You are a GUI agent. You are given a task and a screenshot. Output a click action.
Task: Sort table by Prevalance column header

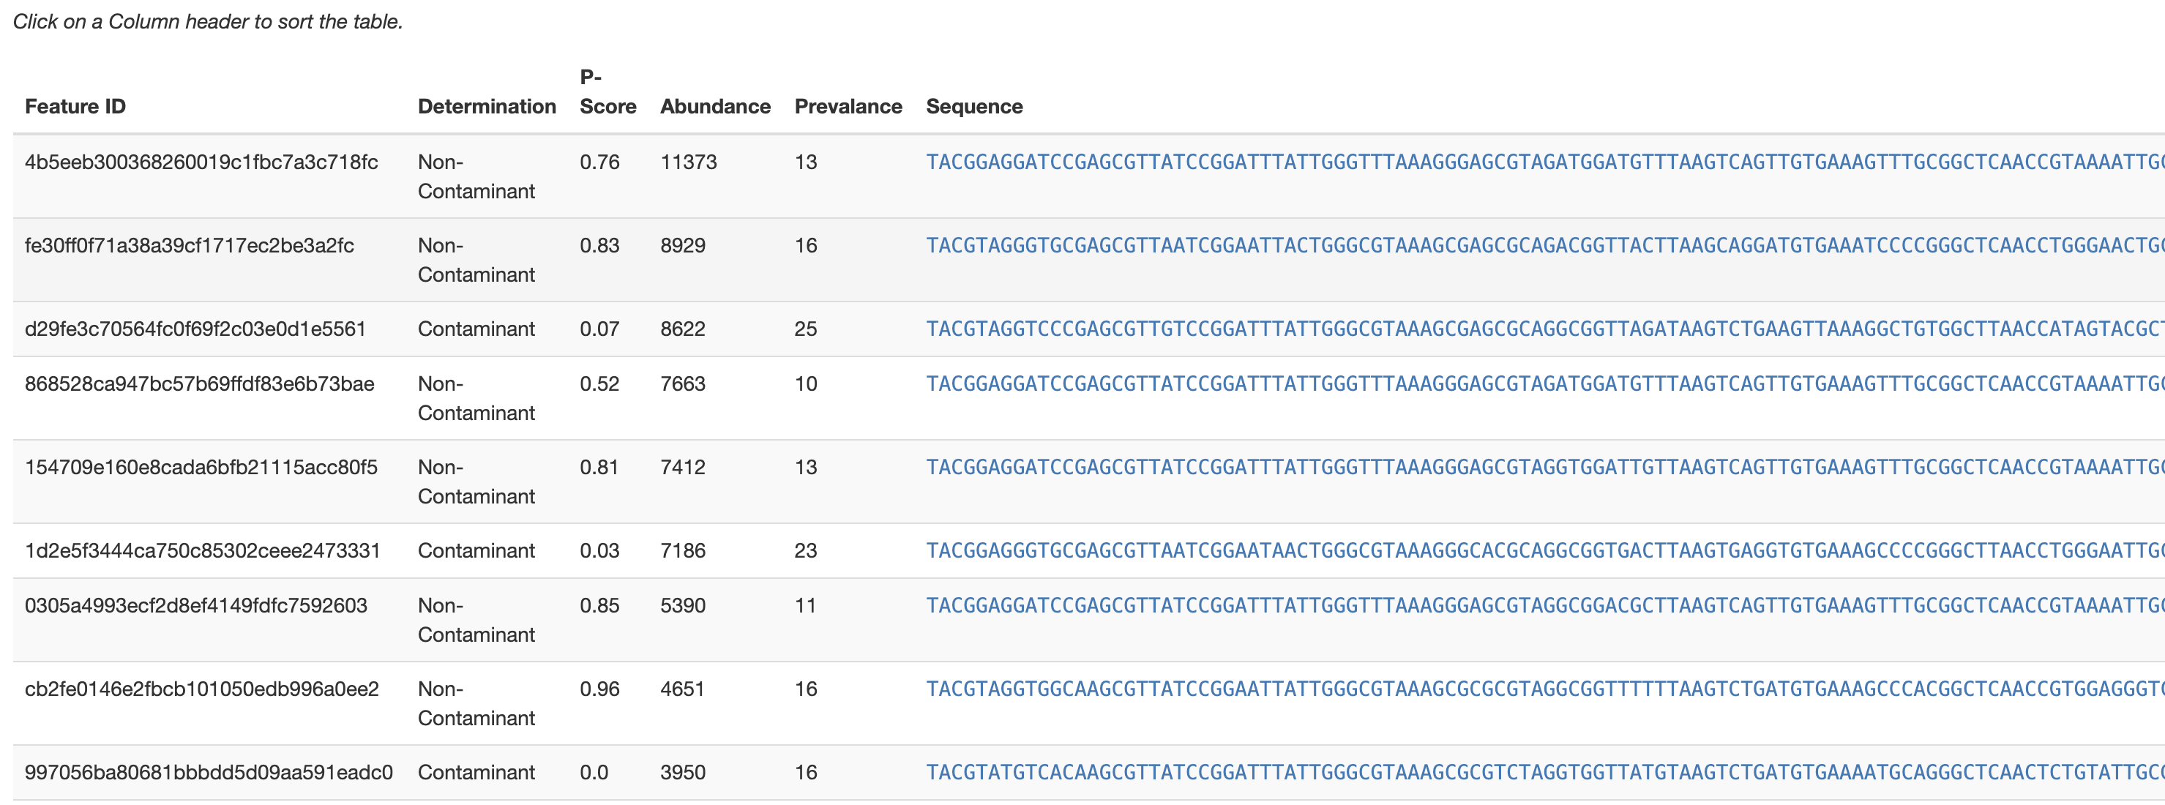tap(848, 107)
